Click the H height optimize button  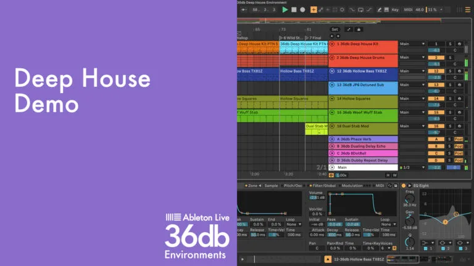388,175
